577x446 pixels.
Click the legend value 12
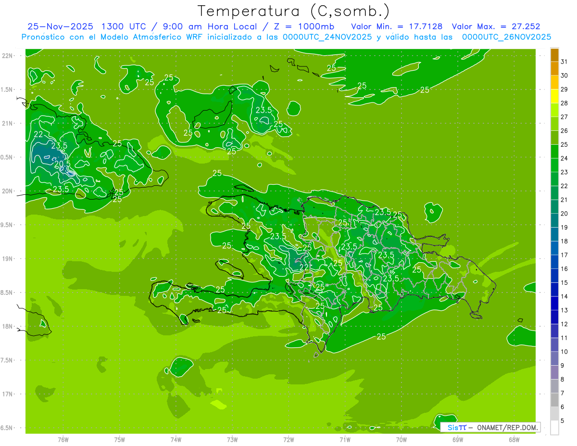564,324
